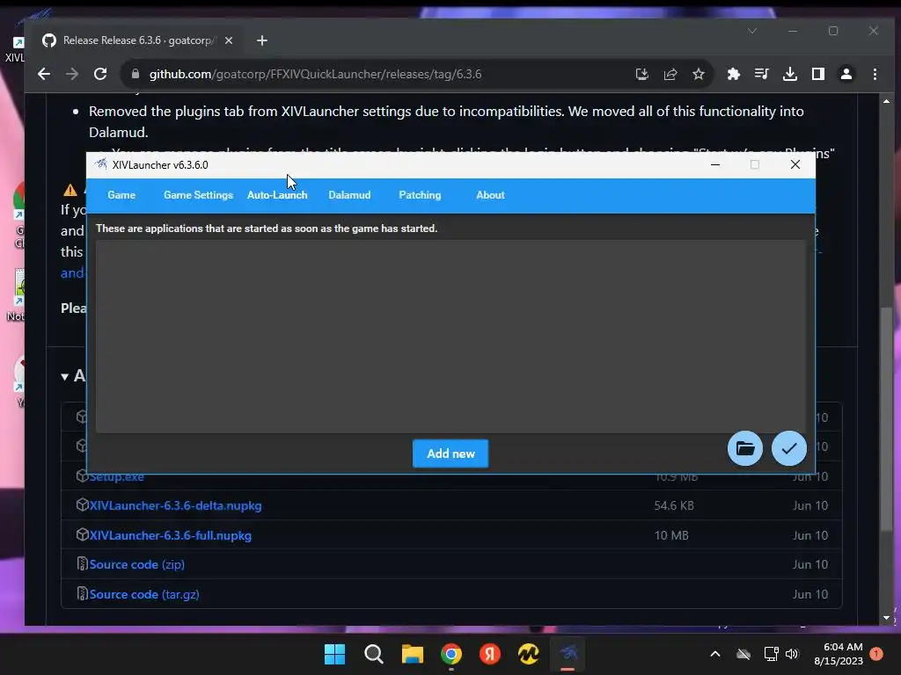Close the Release 6.3.6 browser tab

[x=228, y=40]
